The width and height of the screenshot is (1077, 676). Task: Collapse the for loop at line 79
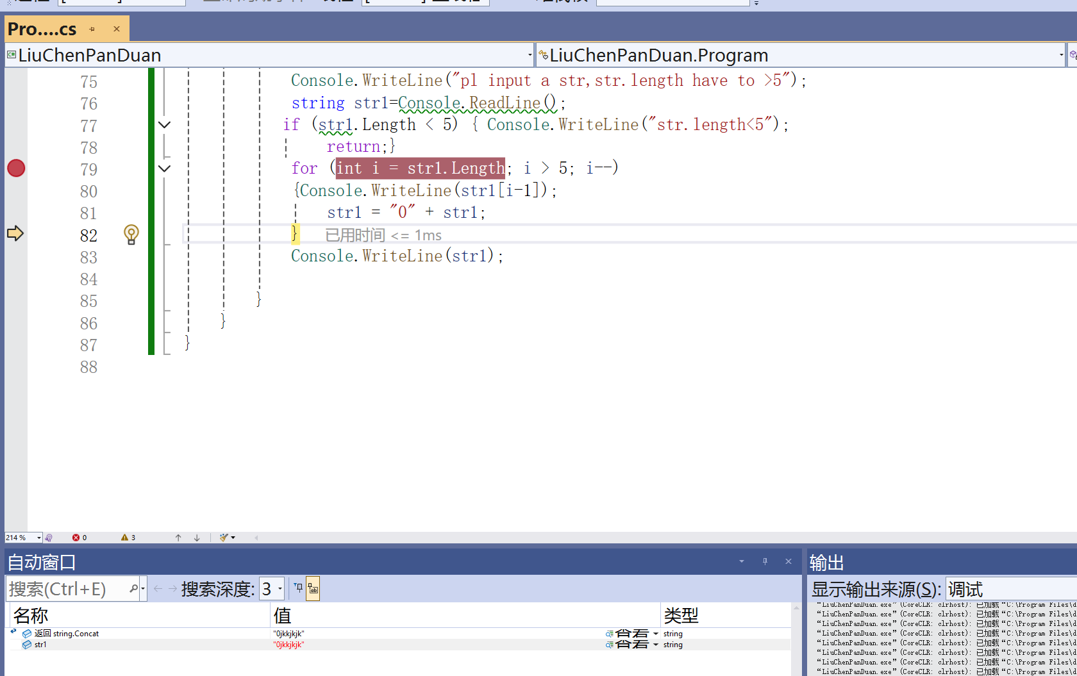165,169
